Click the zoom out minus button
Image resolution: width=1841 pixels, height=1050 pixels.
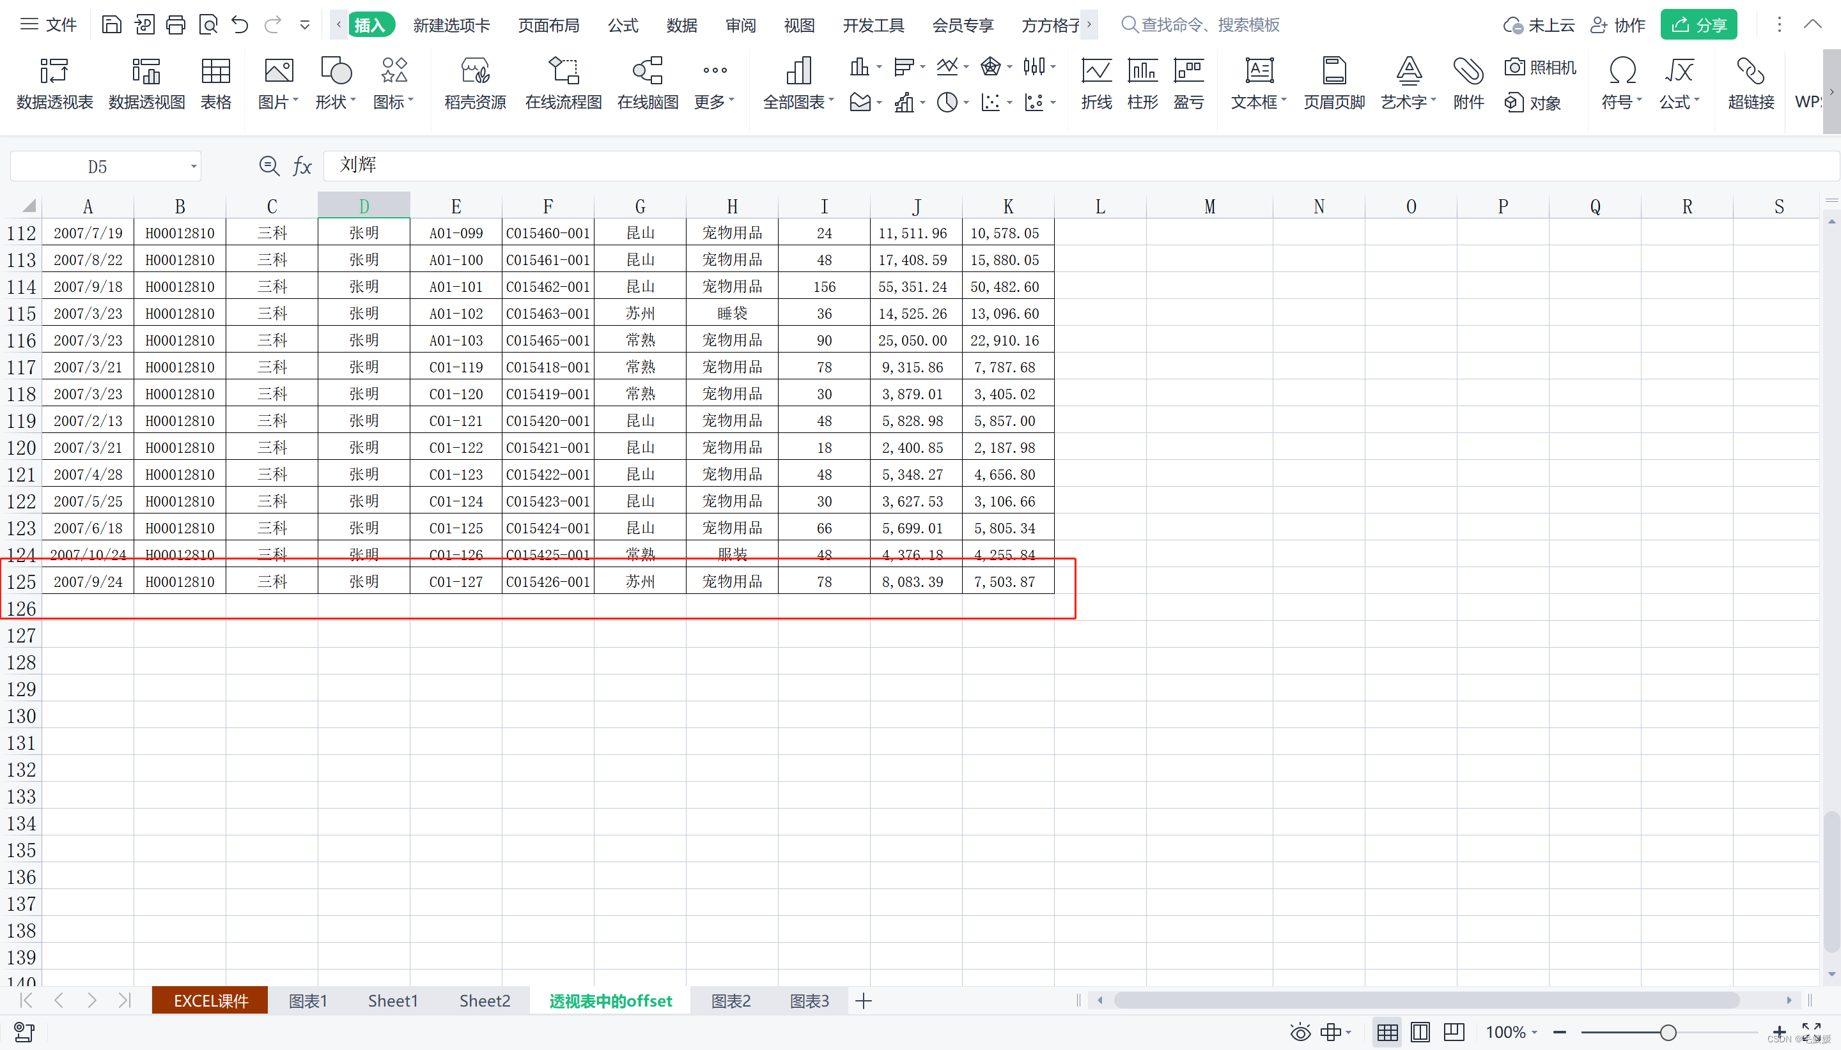point(1560,1033)
